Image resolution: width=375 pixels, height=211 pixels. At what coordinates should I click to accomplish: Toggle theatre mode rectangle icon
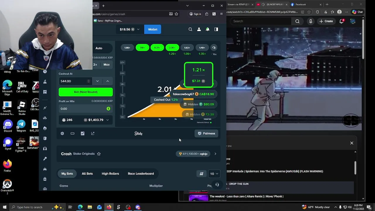click(72, 133)
